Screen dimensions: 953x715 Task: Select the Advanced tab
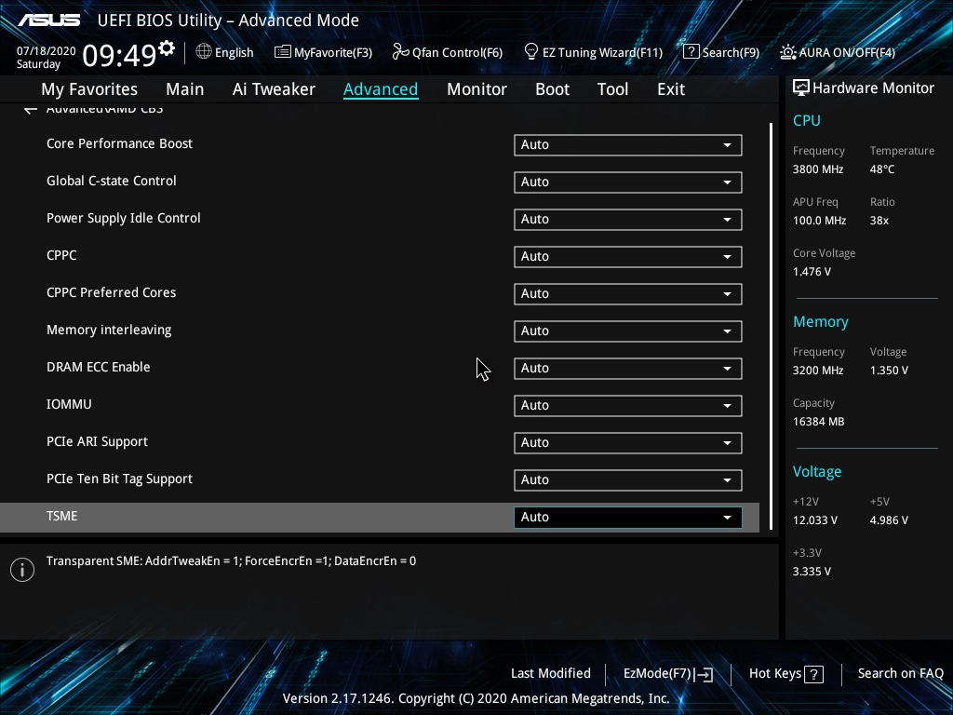coord(381,89)
